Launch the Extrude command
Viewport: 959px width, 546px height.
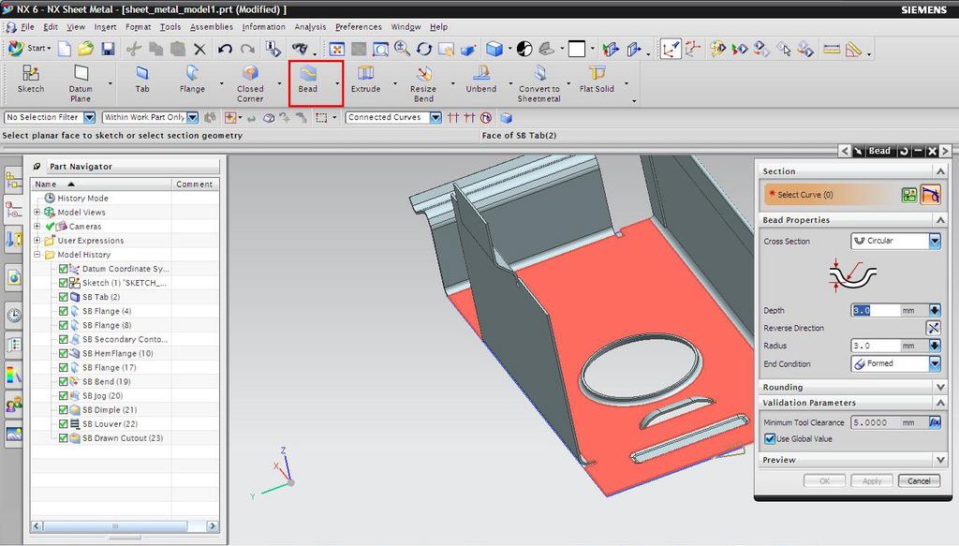tap(366, 81)
